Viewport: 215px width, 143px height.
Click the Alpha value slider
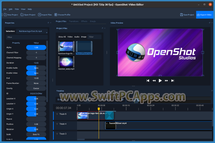pos(36,47)
